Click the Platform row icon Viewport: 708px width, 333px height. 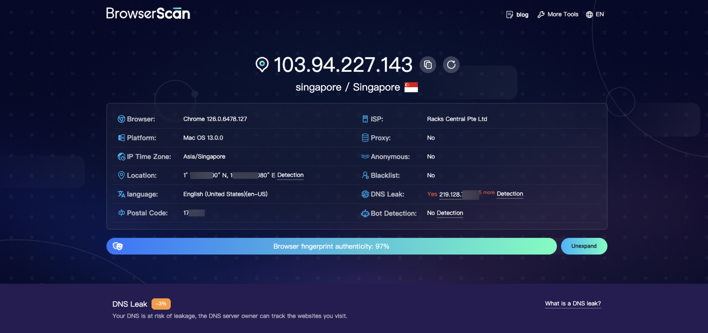[121, 138]
